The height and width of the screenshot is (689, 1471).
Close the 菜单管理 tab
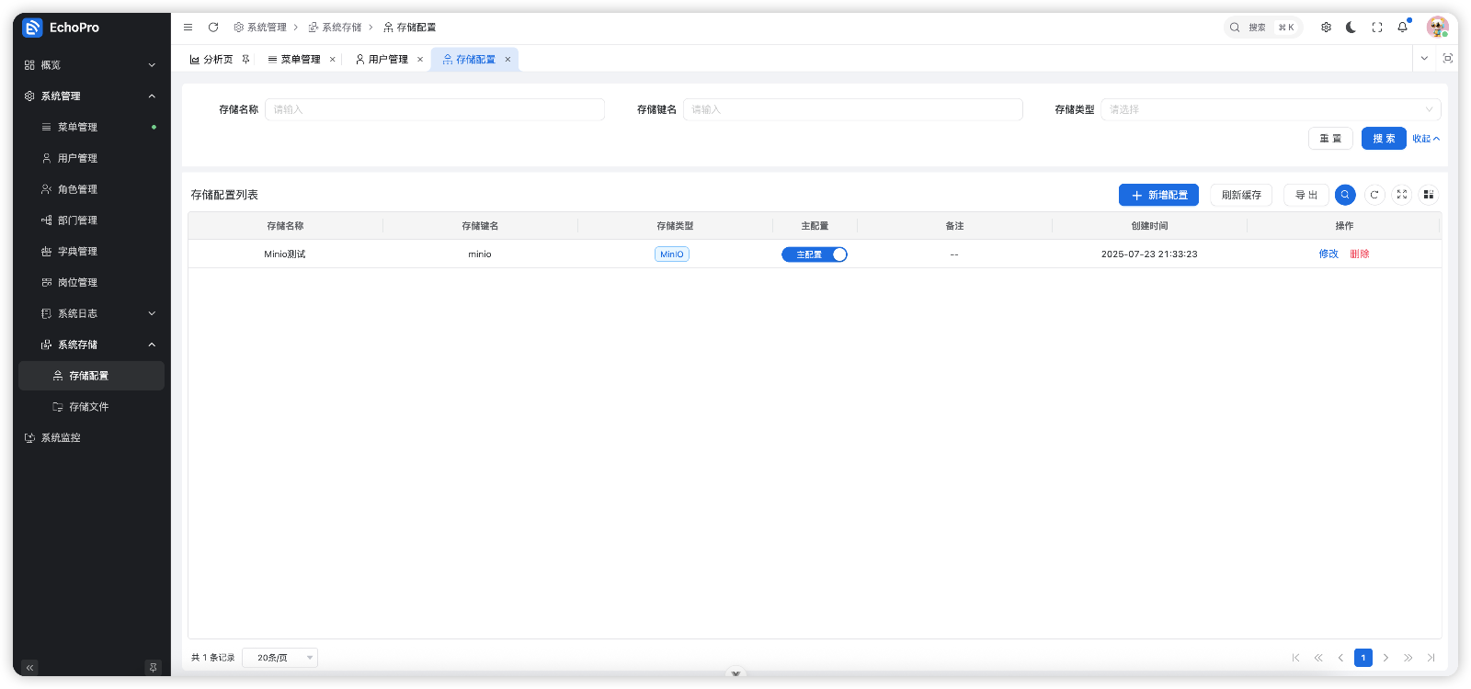click(332, 60)
